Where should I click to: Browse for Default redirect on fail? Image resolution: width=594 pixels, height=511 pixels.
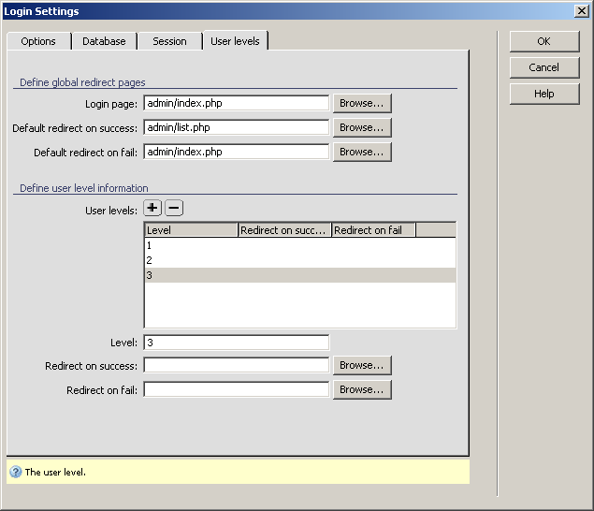pyautogui.click(x=362, y=152)
